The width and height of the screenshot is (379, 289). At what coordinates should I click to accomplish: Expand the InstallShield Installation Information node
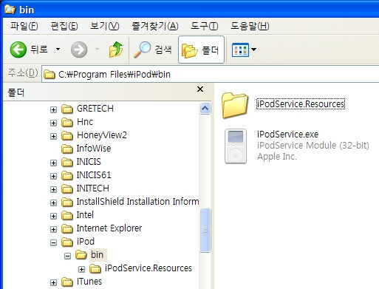point(53,203)
